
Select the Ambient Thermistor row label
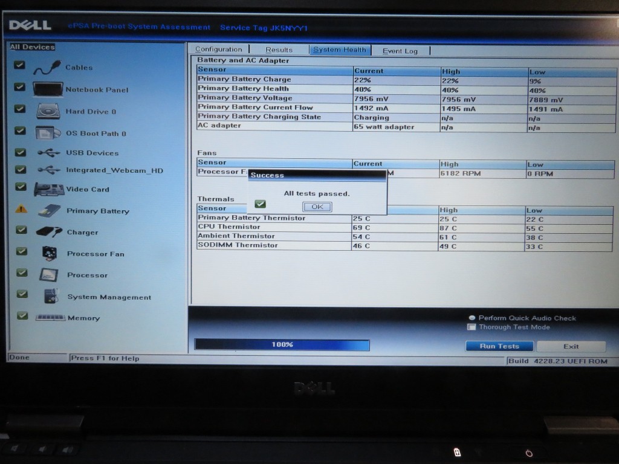tap(236, 236)
